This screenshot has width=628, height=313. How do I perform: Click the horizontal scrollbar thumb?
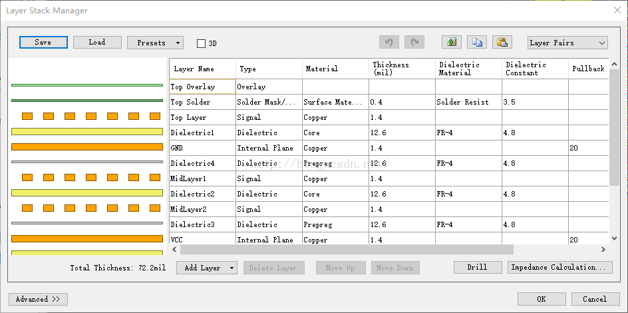click(x=347, y=249)
